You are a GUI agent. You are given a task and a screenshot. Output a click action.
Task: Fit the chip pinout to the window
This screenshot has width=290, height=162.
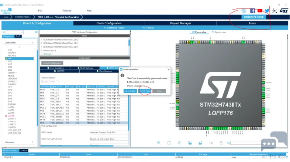pos(169,143)
